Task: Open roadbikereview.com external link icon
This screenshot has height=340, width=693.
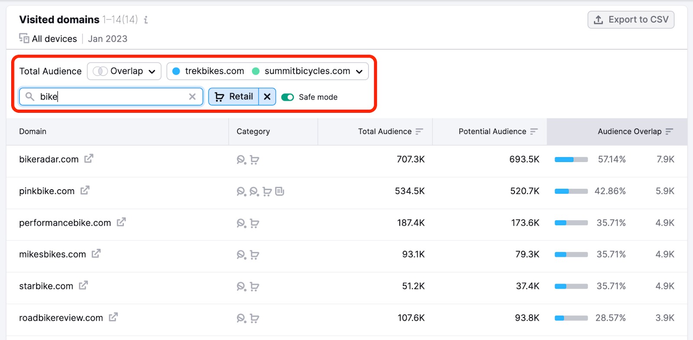Action: tap(113, 317)
